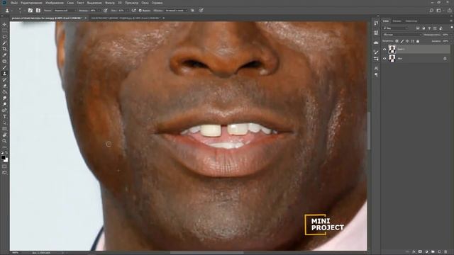Switch to the second document tab
The height and width of the screenshot is (255, 454).
[126, 18]
